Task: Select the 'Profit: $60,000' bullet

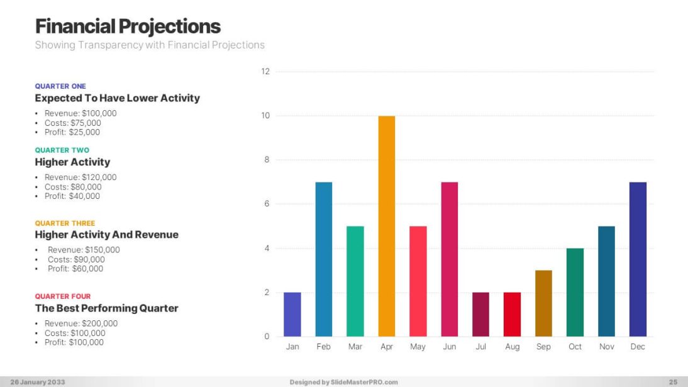Action: point(75,269)
